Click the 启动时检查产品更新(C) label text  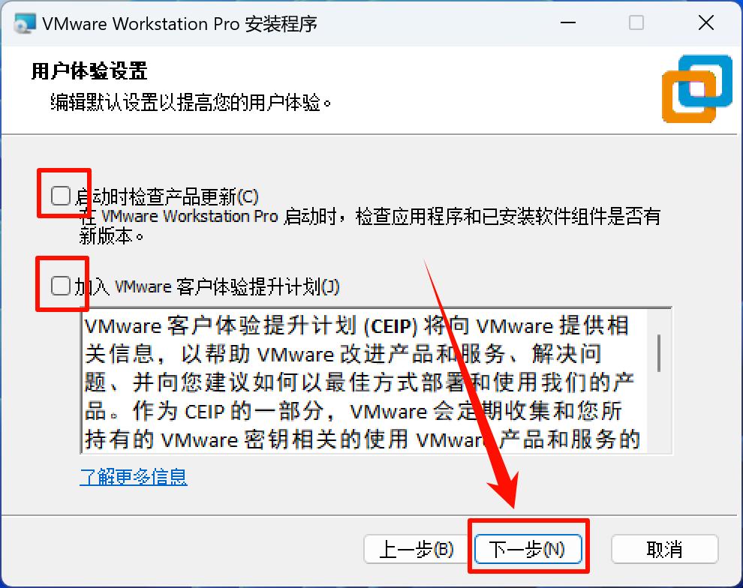(x=167, y=196)
